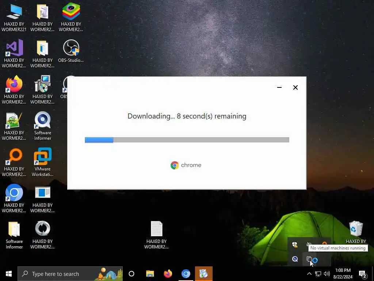The image size is (374, 281).
Task: Click the Downloading 8 second(s) remaining text
Action: click(x=187, y=116)
